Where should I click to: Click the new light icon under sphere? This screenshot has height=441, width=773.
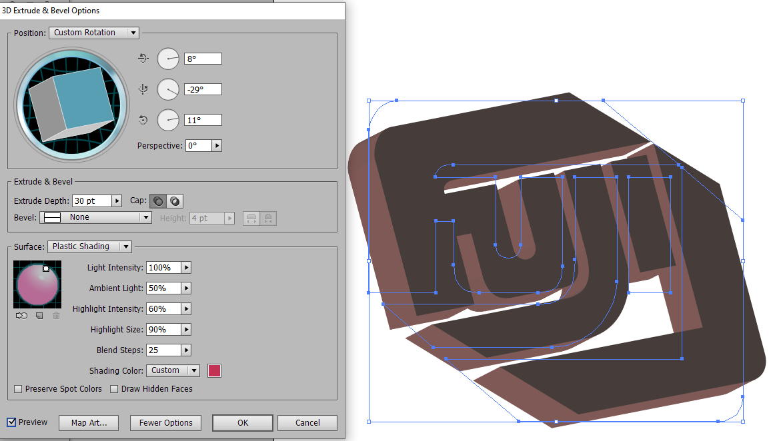[39, 316]
